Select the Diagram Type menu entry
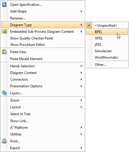The image size is (129, 152). (x=43, y=25)
